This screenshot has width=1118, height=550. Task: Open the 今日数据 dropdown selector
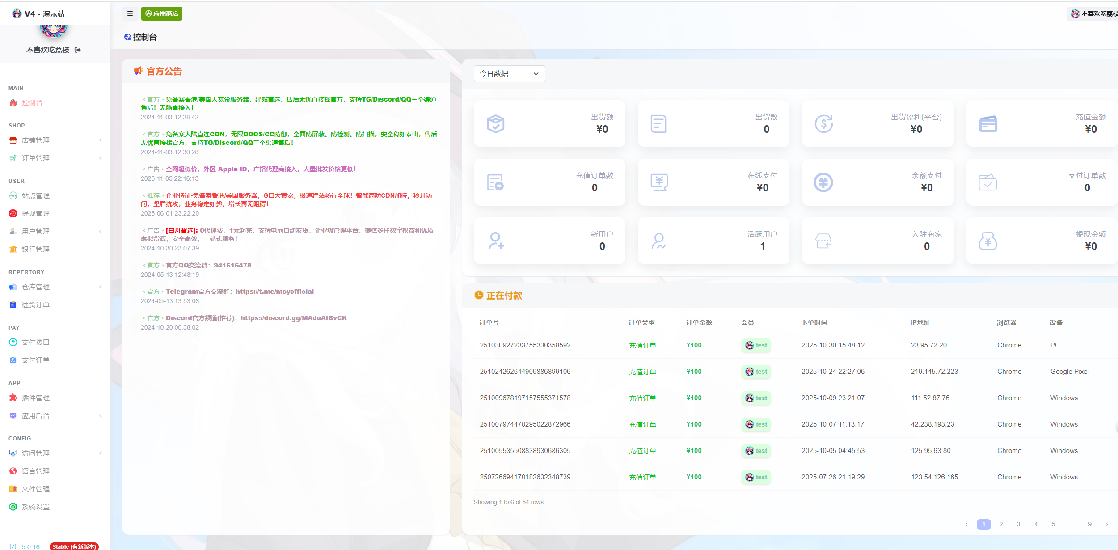509,74
